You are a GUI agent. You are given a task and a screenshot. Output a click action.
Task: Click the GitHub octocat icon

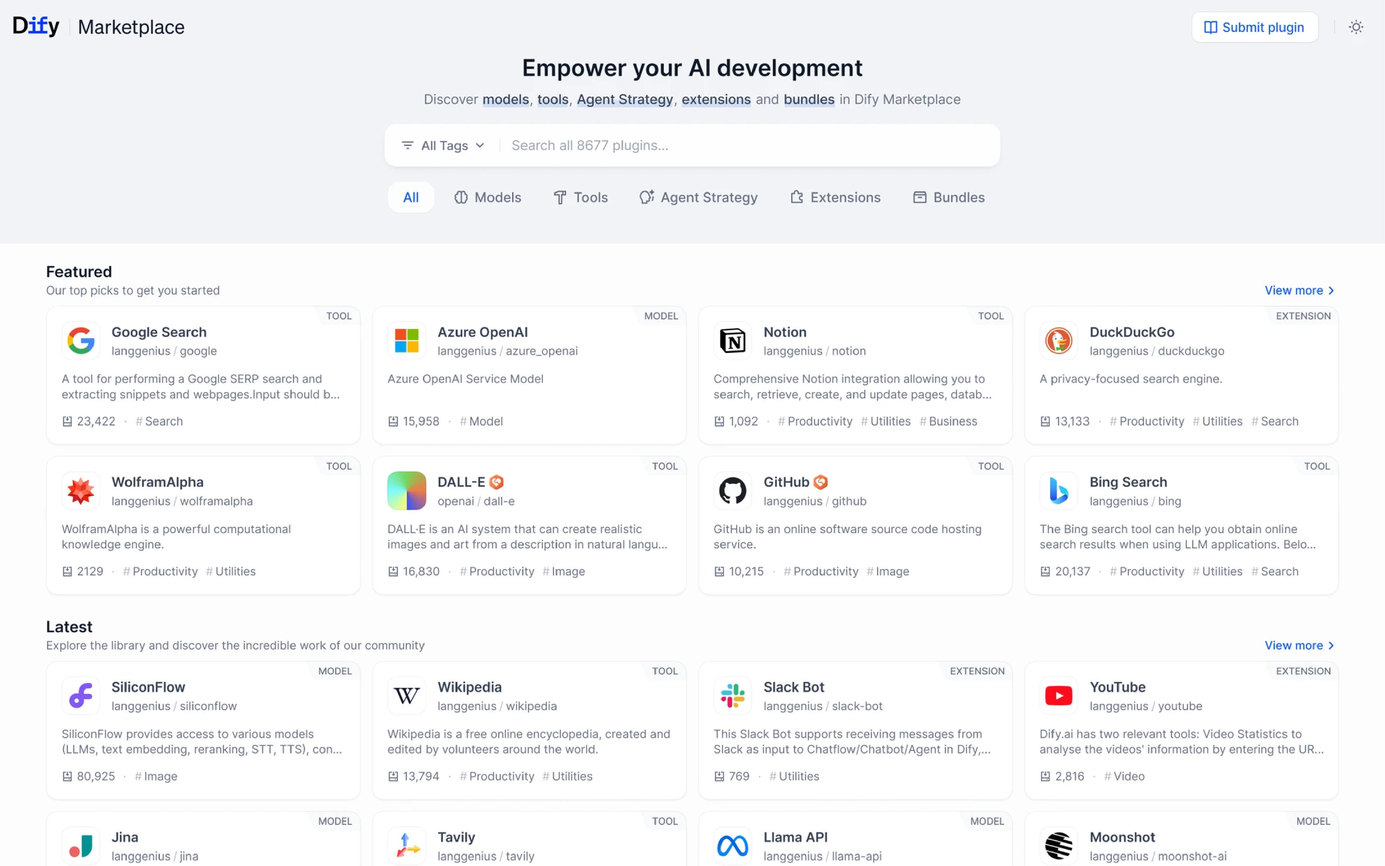pyautogui.click(x=732, y=491)
